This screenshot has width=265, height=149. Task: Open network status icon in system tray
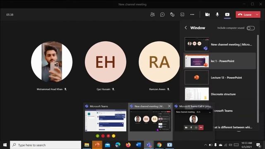coord(226,145)
